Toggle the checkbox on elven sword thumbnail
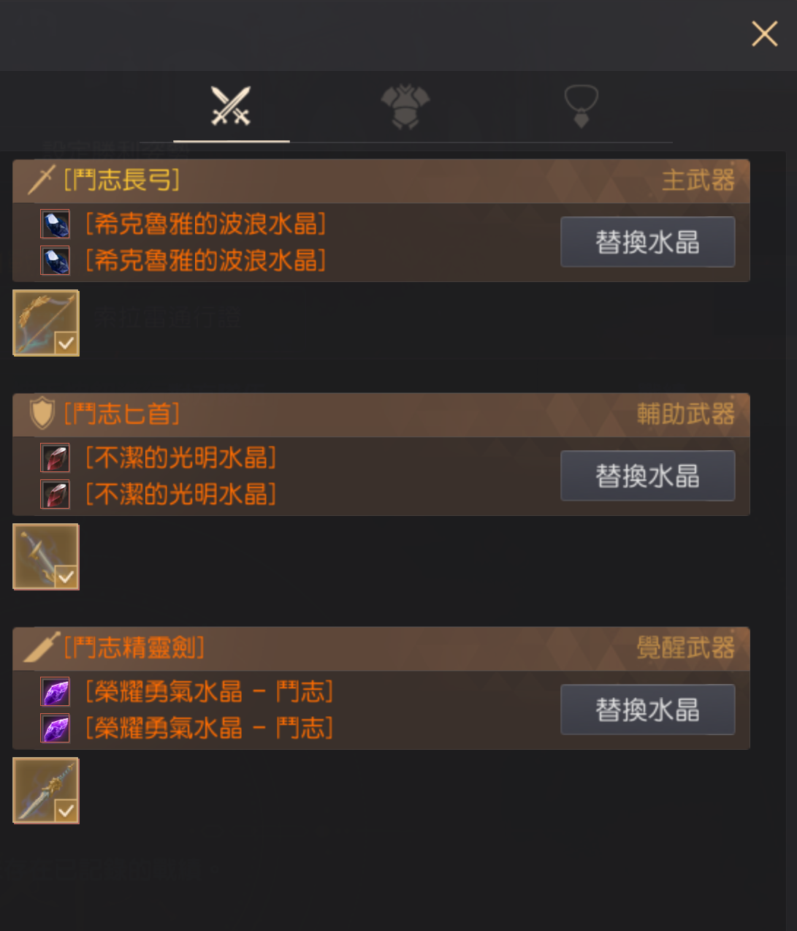Screen dimensions: 797x931 pyautogui.click(x=66, y=810)
